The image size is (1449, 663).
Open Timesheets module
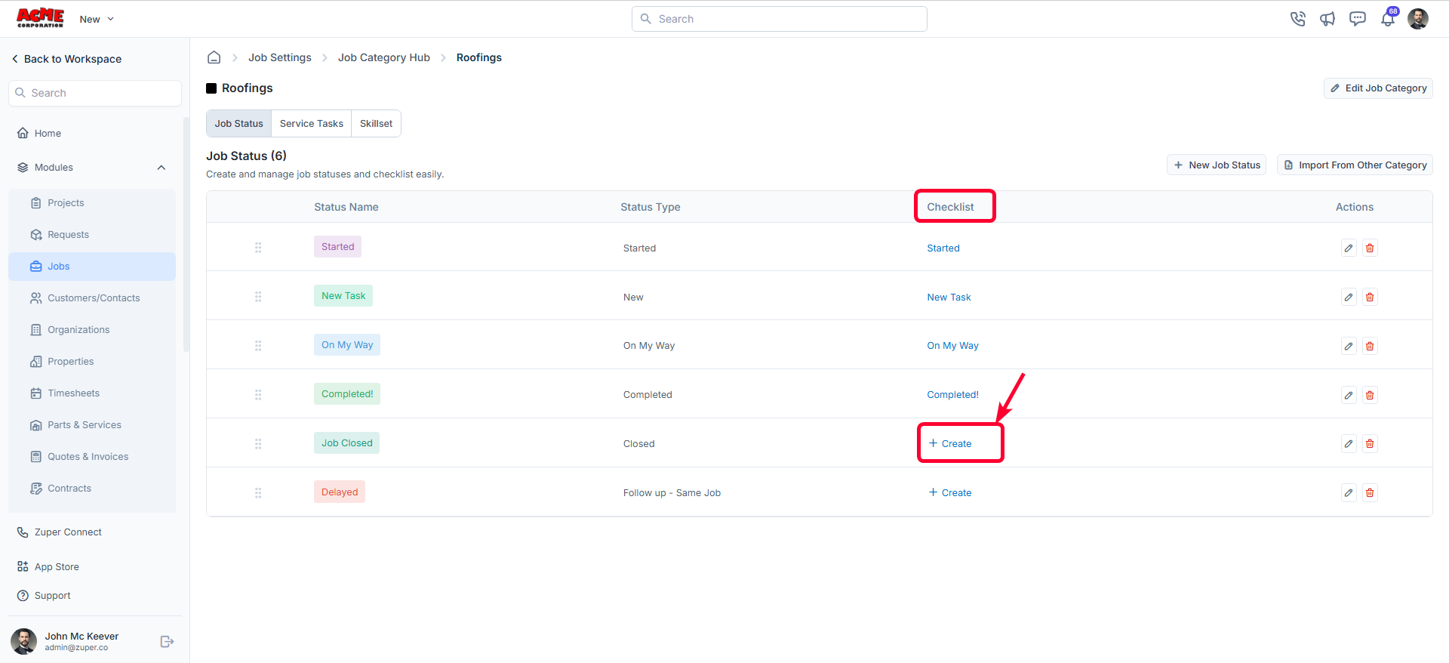click(92, 393)
